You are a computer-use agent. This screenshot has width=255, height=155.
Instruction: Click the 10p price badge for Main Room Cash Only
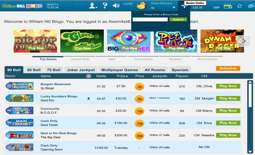[x=140, y=123]
